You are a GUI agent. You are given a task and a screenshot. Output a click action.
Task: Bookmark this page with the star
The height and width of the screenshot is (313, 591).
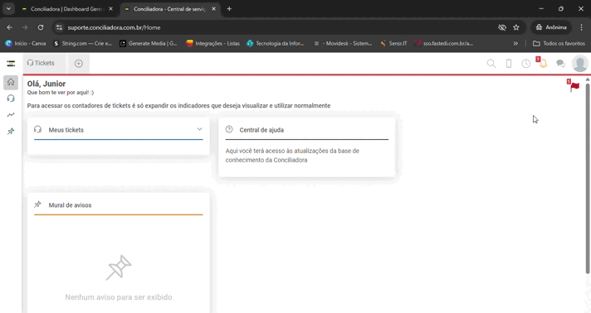(x=516, y=27)
